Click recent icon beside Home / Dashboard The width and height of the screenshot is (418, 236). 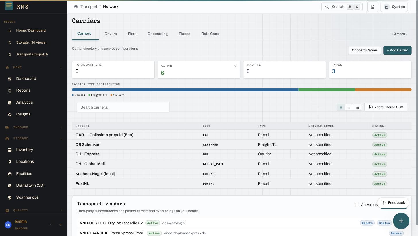pyautogui.click(x=10, y=31)
